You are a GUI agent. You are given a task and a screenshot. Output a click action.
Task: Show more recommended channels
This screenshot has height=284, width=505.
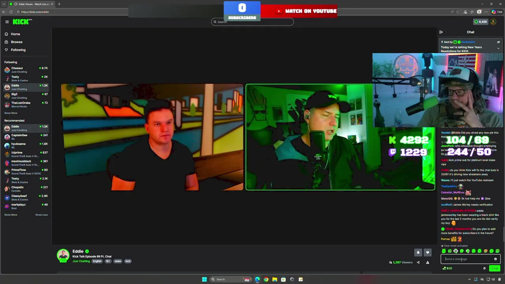[x=11, y=215]
